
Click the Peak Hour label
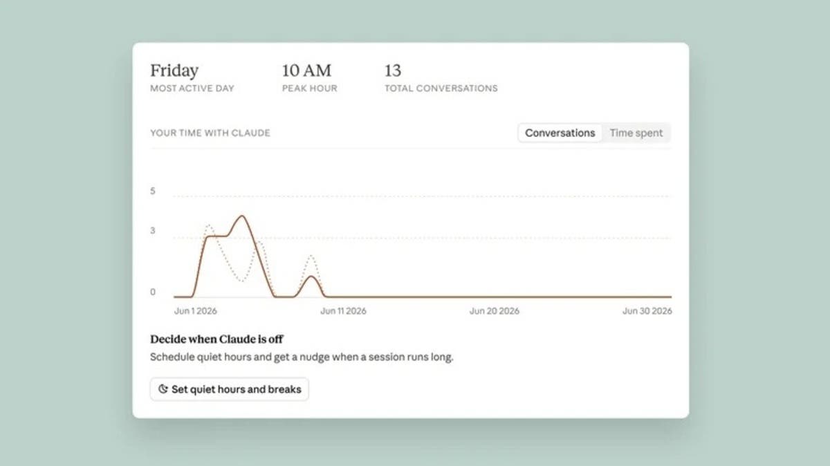coord(310,88)
